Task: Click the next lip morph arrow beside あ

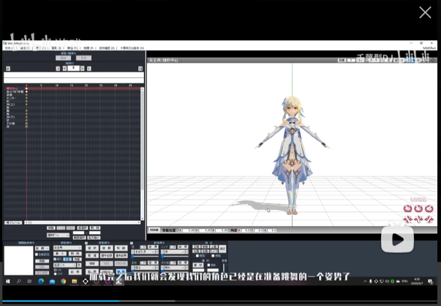Action: pos(187,252)
